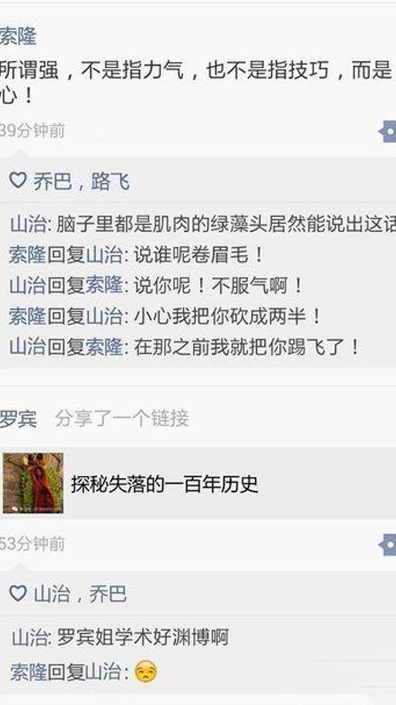The width and height of the screenshot is (396, 705).
Task: Tap 山治 in the second likes list
Action: click(52, 594)
